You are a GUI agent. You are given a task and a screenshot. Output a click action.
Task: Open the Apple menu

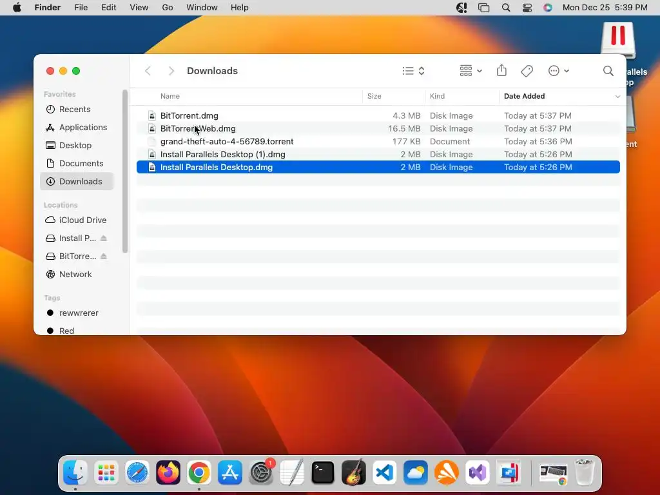[x=17, y=8]
